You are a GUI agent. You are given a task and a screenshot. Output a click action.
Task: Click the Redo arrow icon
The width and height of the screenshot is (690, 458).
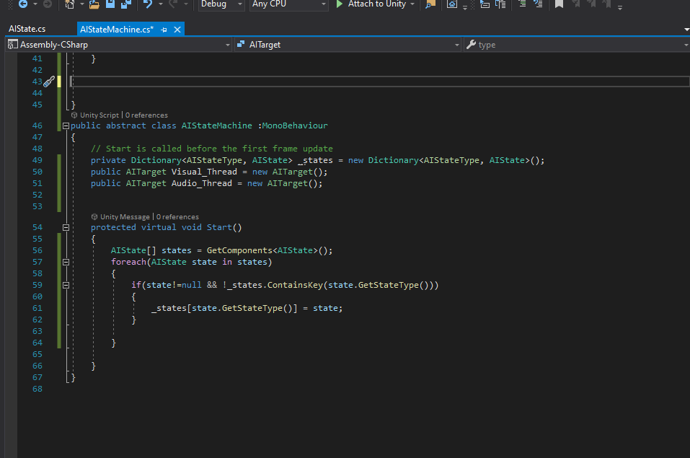coord(173,4)
